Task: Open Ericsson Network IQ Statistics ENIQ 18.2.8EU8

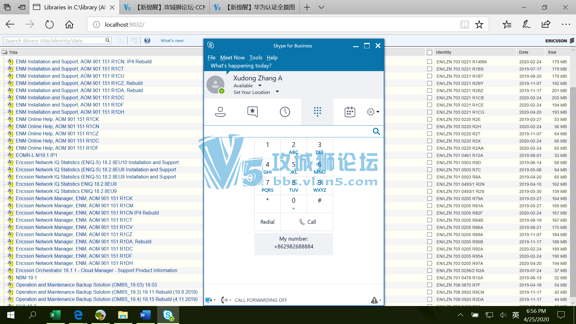Action: (x=66, y=184)
